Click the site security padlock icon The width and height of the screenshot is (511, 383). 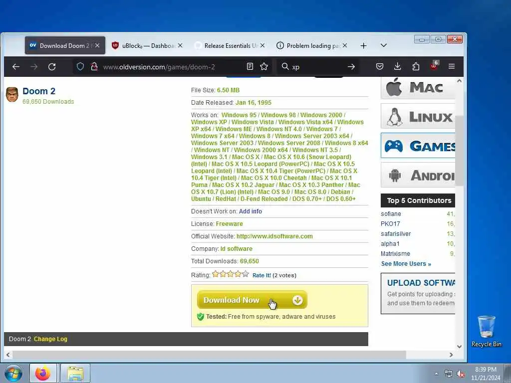click(94, 67)
